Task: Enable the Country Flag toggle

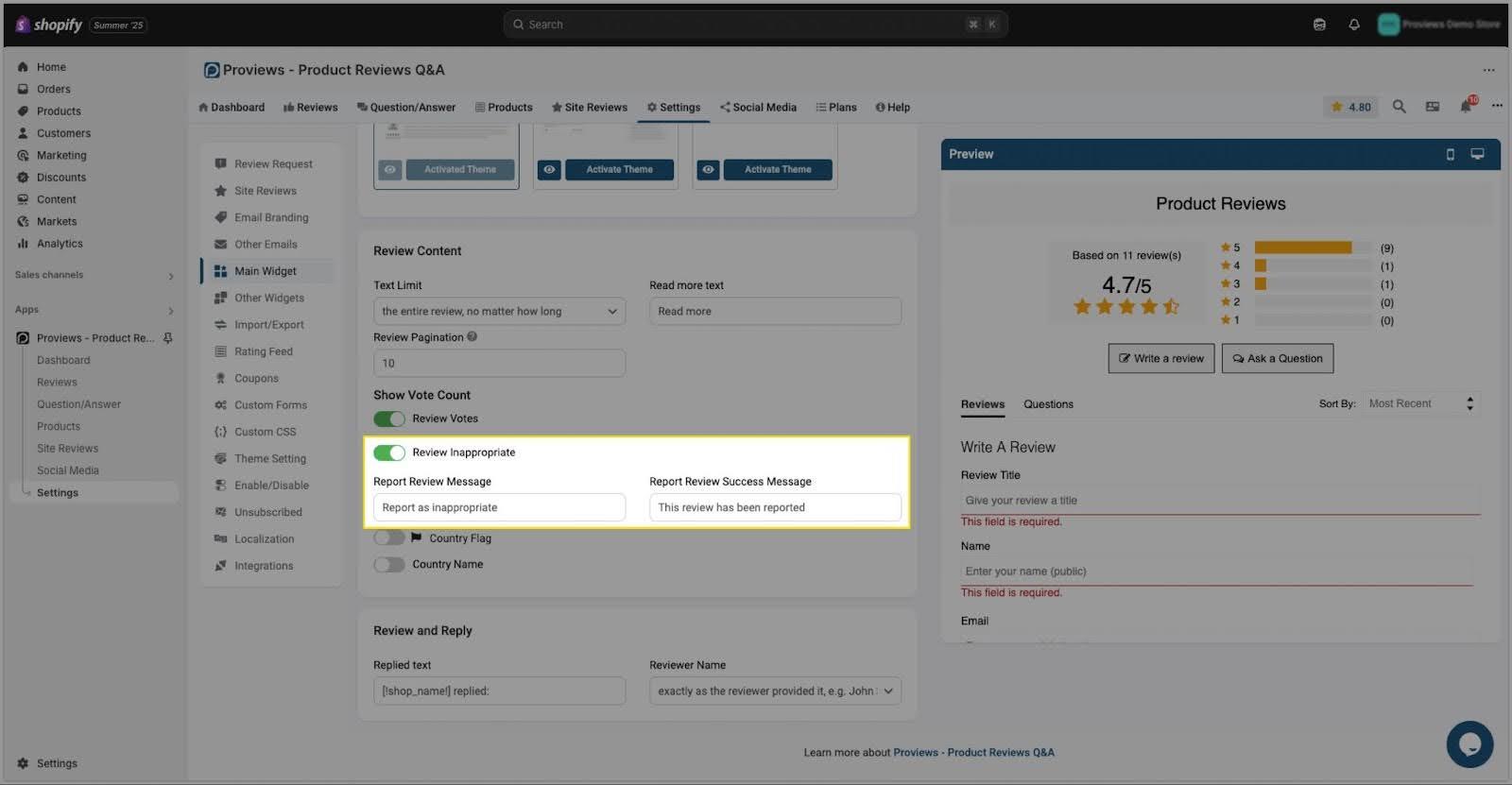Action: (389, 538)
